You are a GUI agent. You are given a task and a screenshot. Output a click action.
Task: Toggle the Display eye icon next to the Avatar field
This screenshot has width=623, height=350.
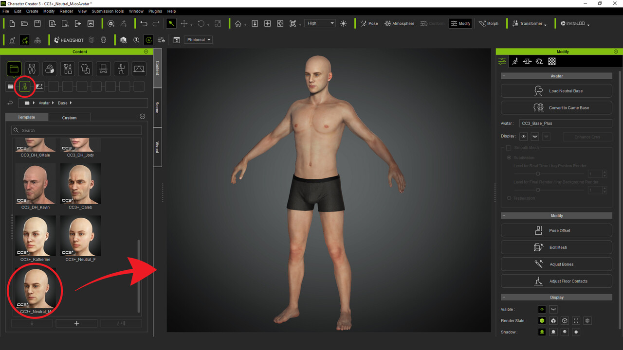[524, 137]
